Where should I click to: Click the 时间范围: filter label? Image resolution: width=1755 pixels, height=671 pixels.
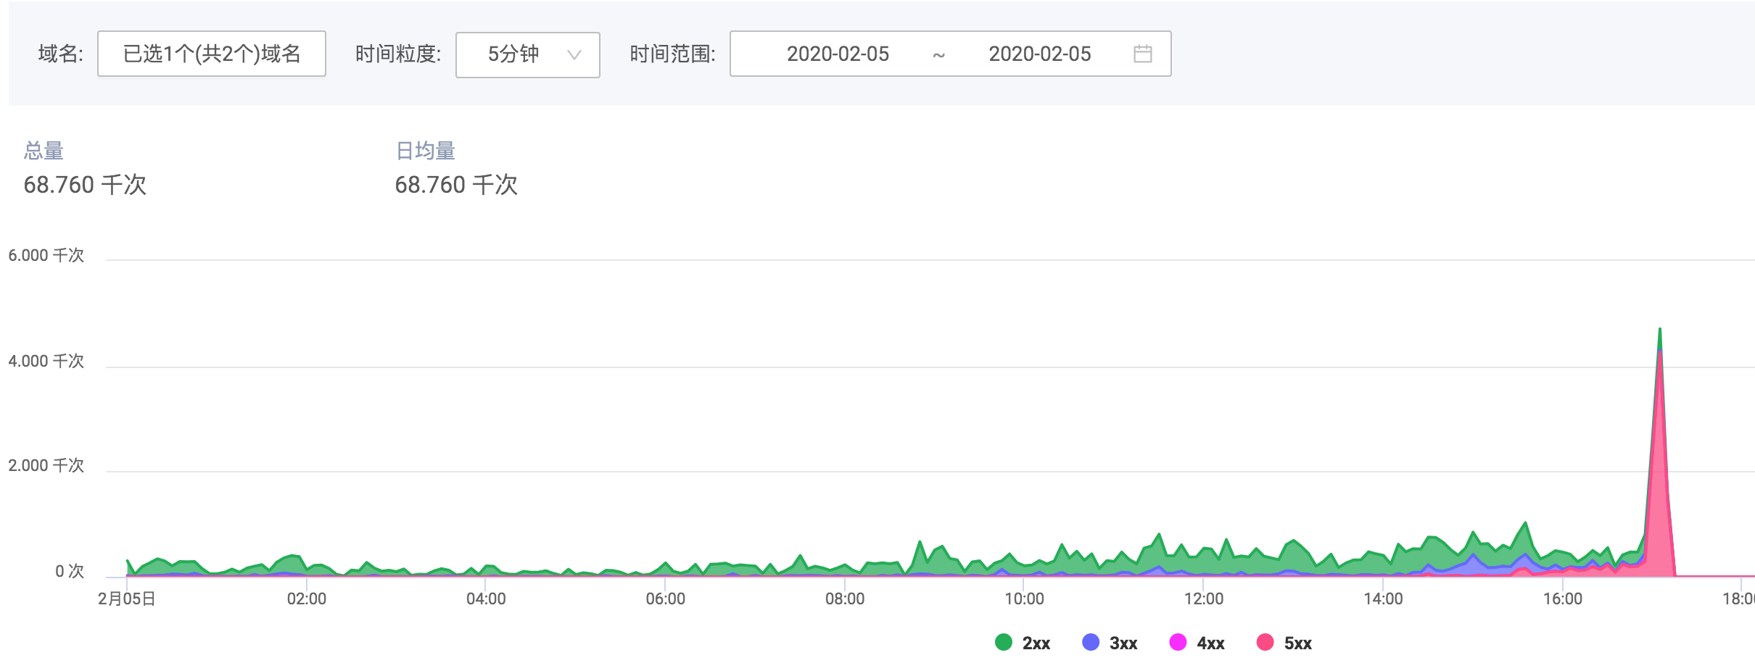[x=672, y=54]
